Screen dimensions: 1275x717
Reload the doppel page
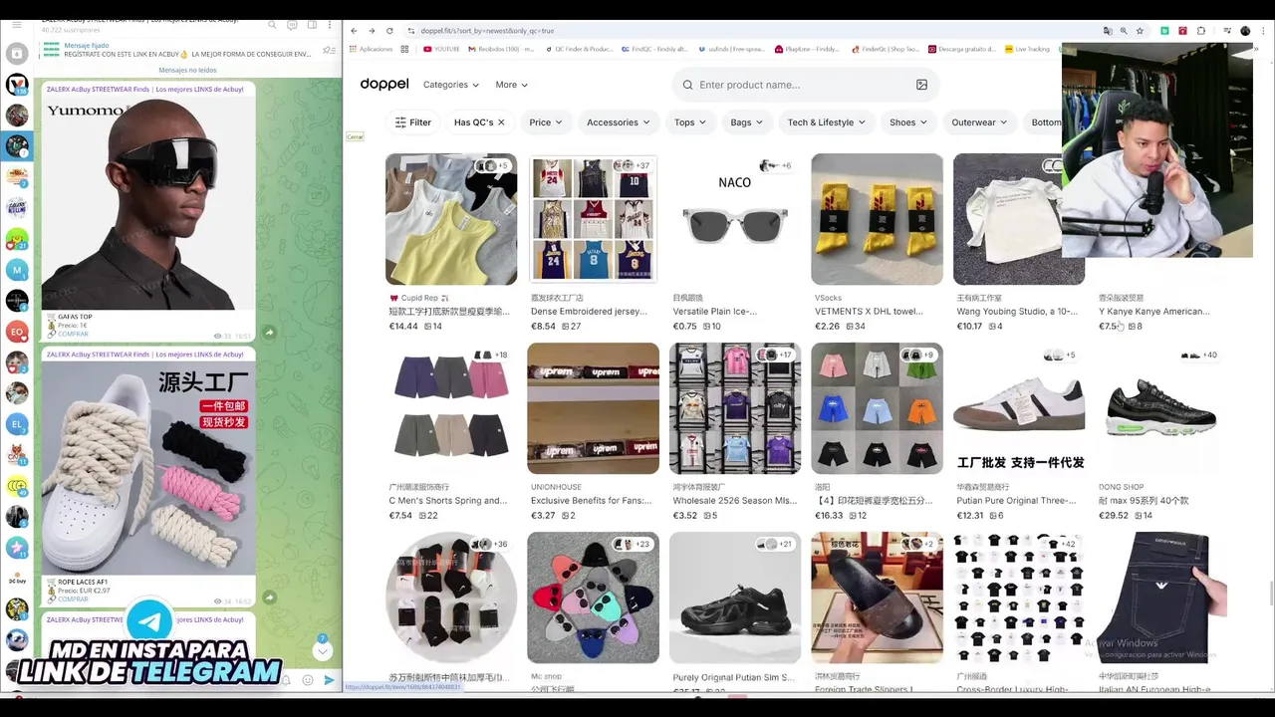tap(389, 31)
